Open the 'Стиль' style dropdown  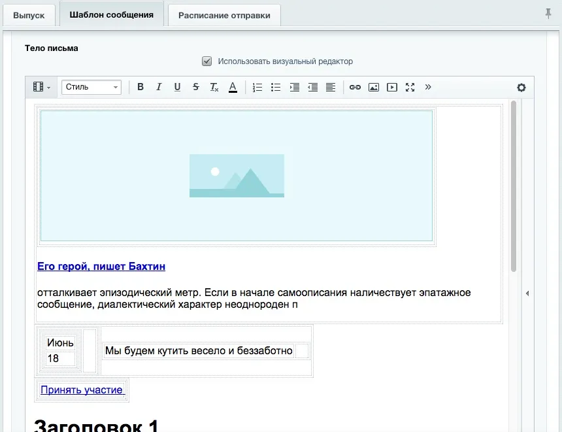click(x=91, y=87)
